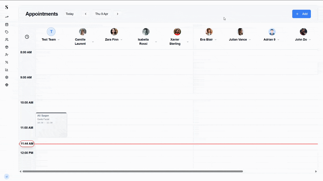Screen dimensions: 323x181
Task: Open the Julian Vance staff dropdown
Action: coord(250,40)
